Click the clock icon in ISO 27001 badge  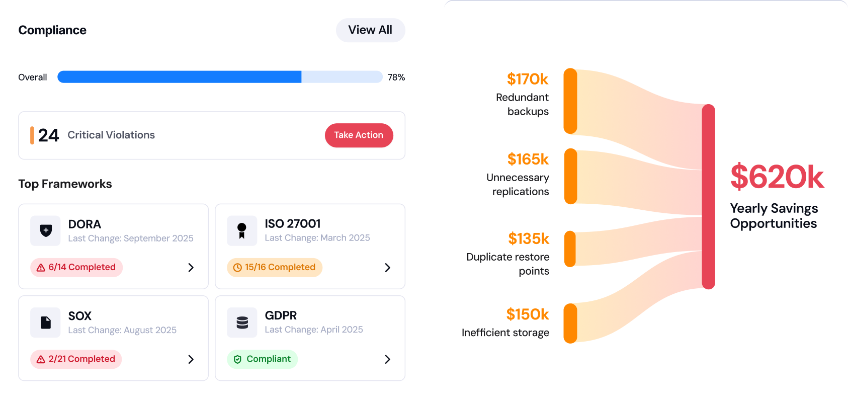coord(237,267)
